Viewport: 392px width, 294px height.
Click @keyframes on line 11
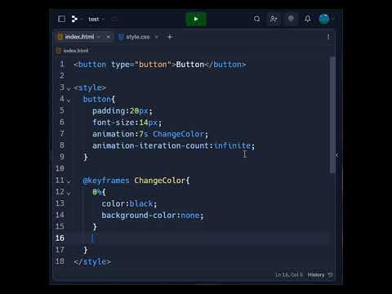pyautogui.click(x=106, y=180)
